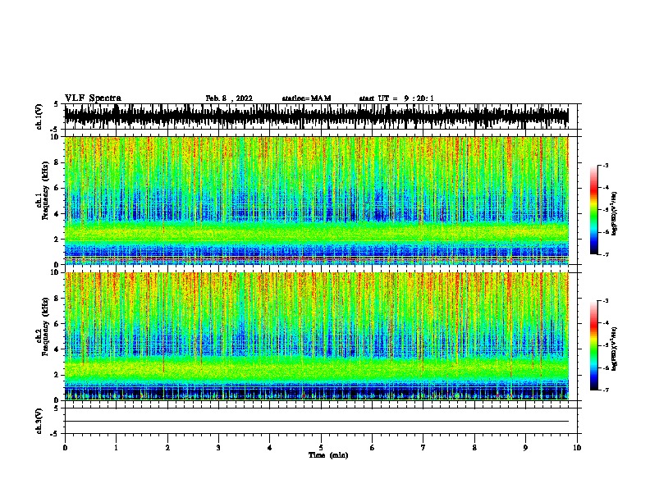
Task: Click the ch.1 "Frequency (kHz)" axis label
Action: click(x=45, y=190)
